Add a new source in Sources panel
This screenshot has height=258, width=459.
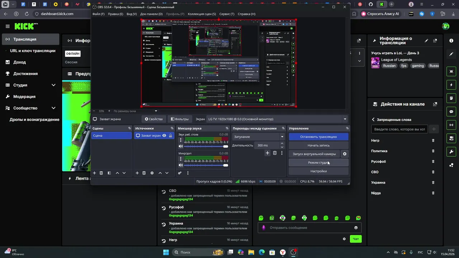tap(137, 173)
